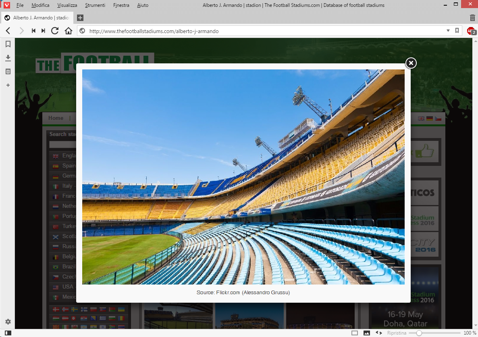Switch site language to German flag

(x=430, y=118)
